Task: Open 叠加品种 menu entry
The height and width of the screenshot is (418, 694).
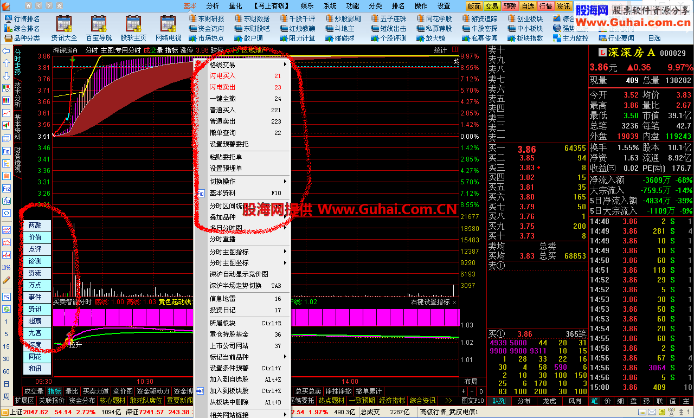Action: coord(248,217)
